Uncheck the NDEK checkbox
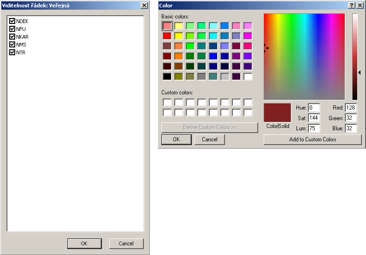Screen dimensions: 366x255 click(x=12, y=21)
